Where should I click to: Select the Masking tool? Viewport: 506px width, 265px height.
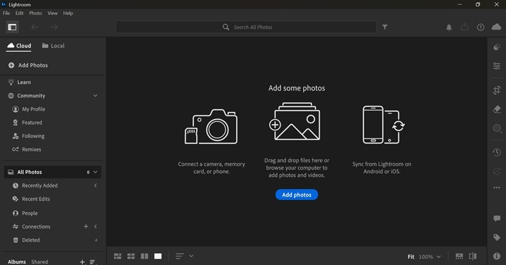(x=497, y=128)
